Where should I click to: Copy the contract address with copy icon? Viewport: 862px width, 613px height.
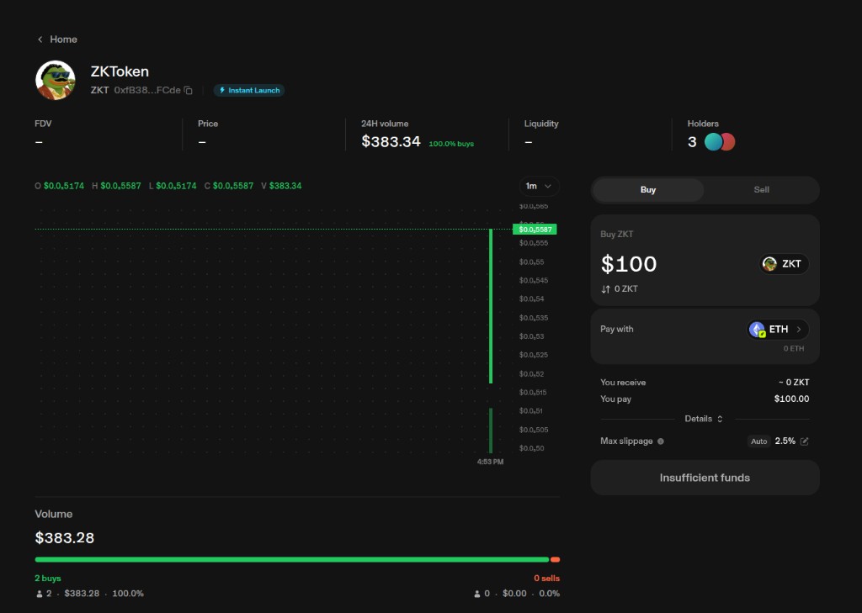point(188,90)
